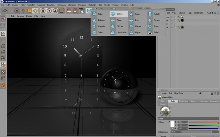Viewport: 220px width, 137px height.
Task: Open the Texture options arrow button
Action: [x=172, y=136]
